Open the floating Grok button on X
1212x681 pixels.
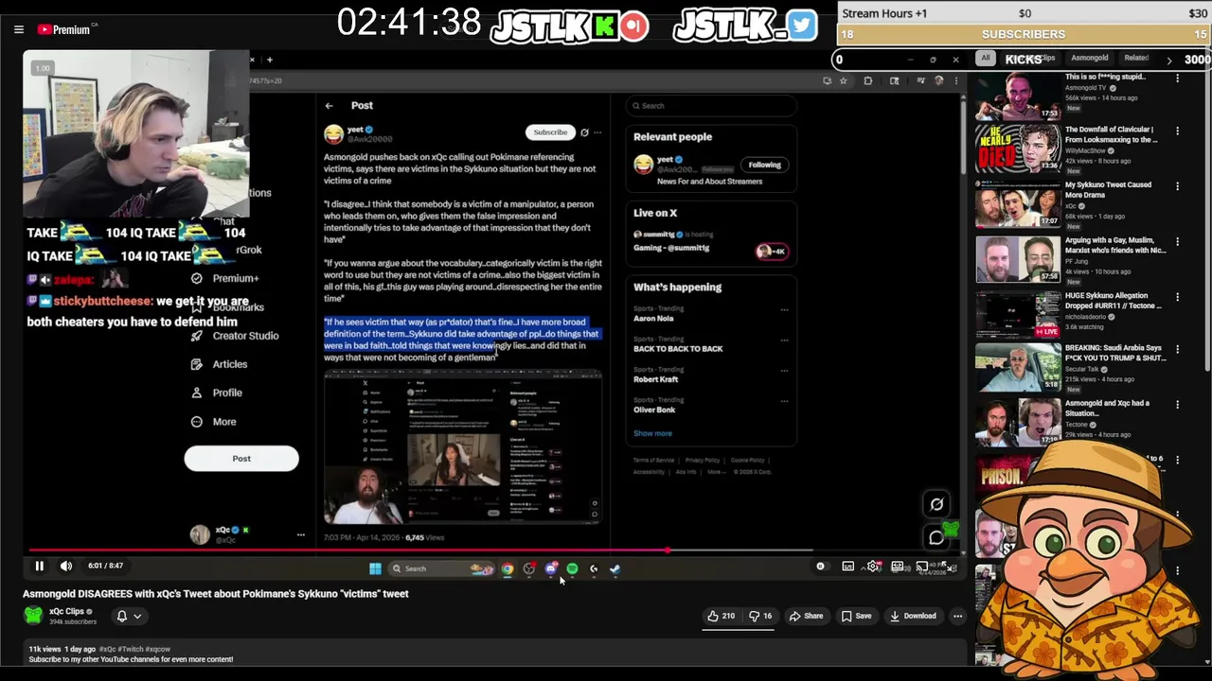[936, 504]
